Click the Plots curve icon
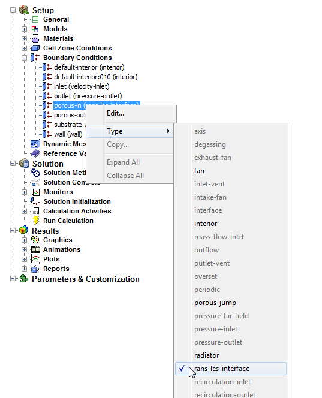The width and height of the screenshot is (322, 398). (x=35, y=259)
